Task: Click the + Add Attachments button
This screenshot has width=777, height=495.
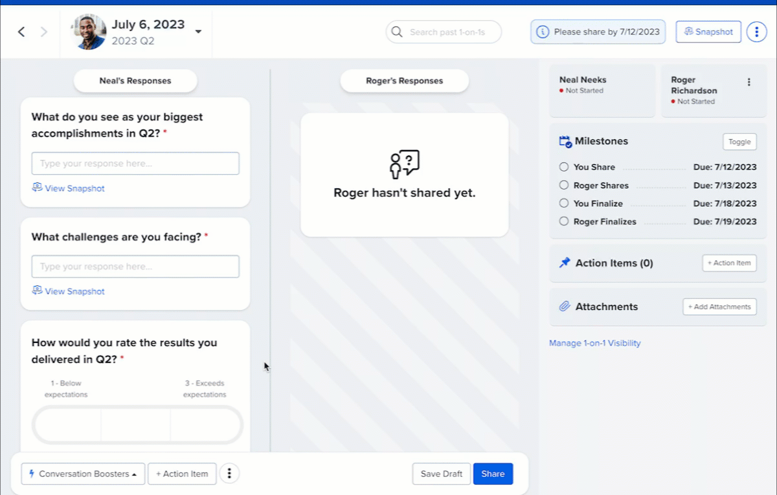Action: [719, 307]
